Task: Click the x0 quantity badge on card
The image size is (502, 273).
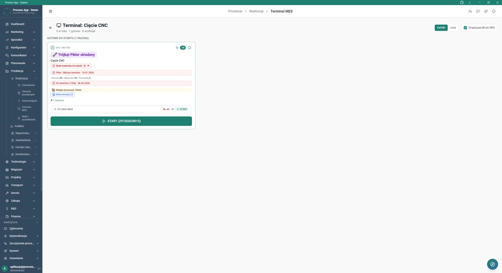Action: [x=183, y=48]
